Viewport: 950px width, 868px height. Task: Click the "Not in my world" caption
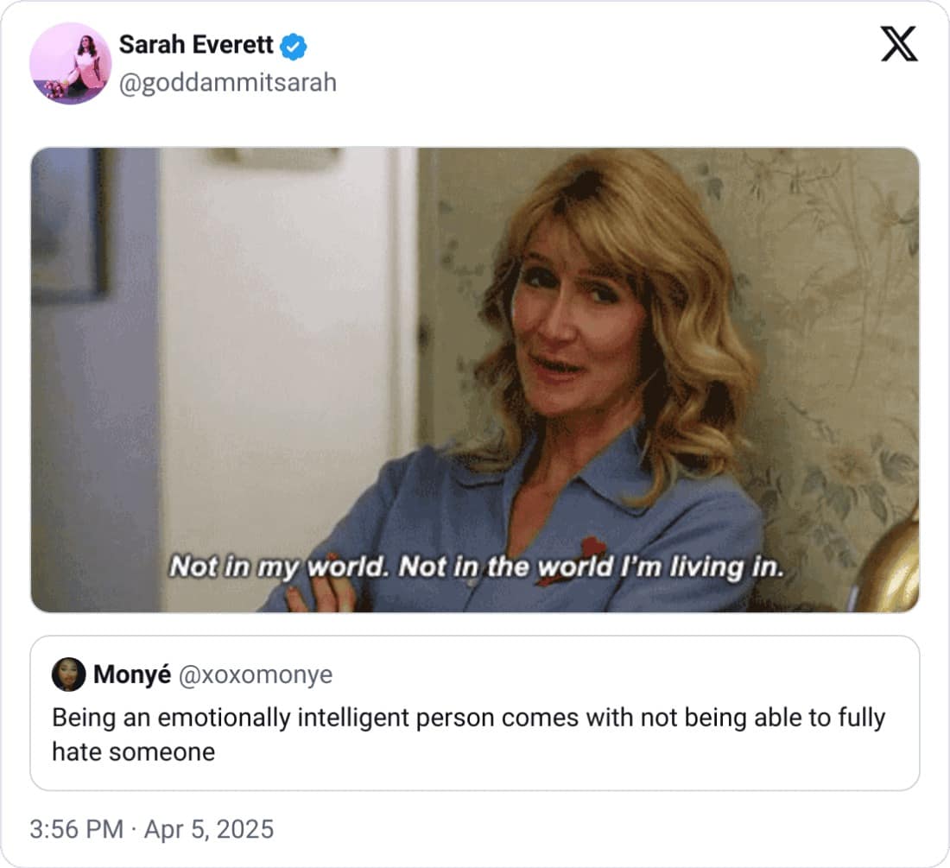click(275, 567)
